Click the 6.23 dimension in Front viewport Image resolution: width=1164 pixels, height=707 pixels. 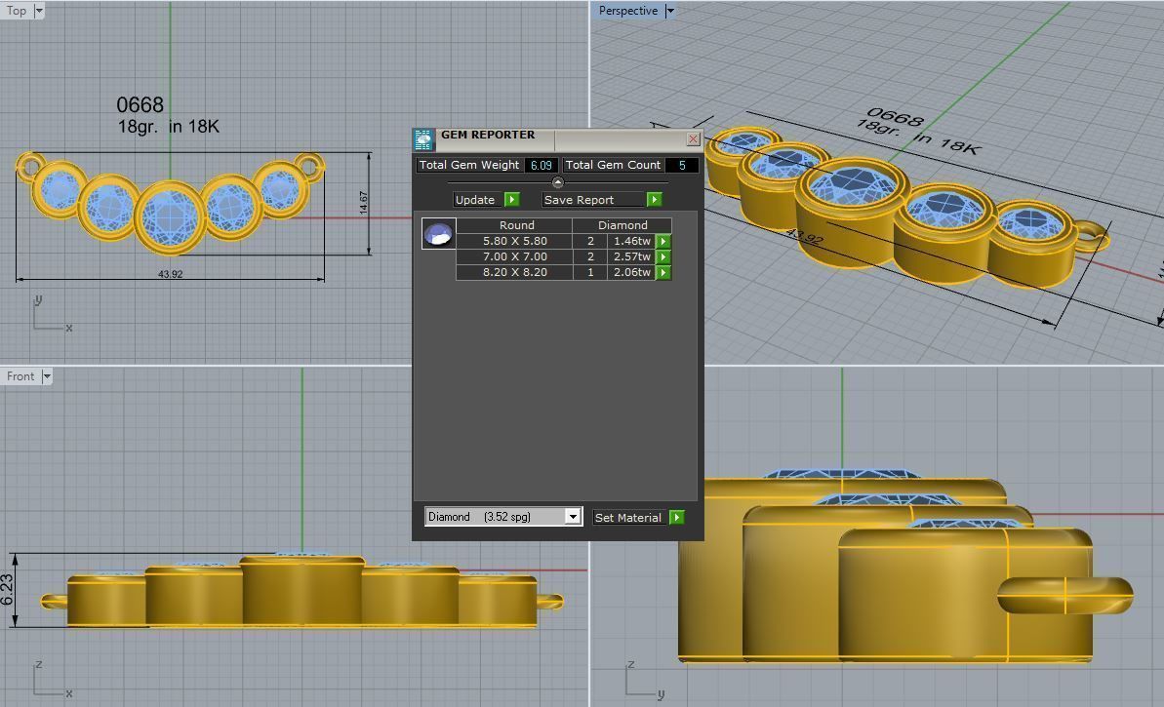pos(7,589)
